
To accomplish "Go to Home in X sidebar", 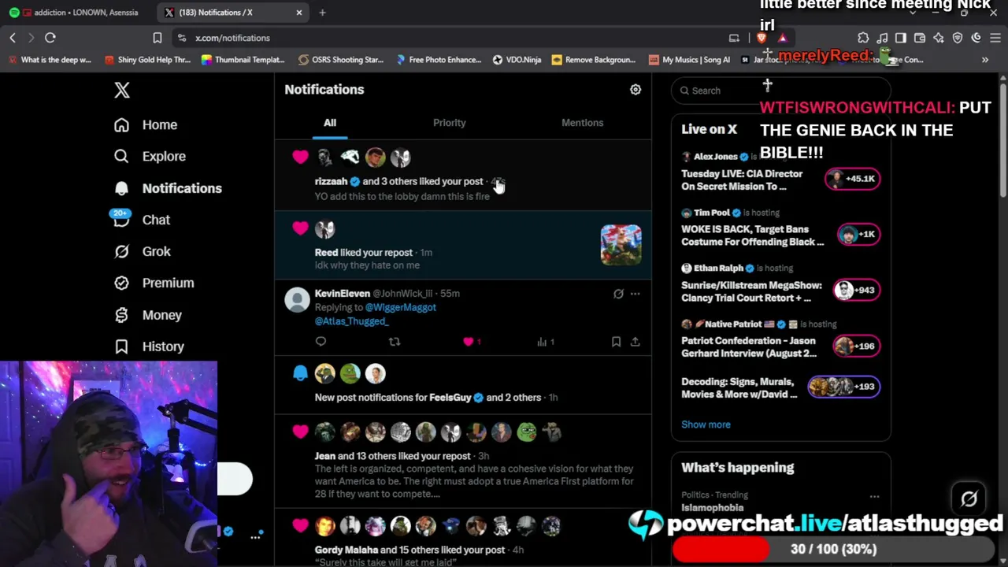I will (x=146, y=124).
